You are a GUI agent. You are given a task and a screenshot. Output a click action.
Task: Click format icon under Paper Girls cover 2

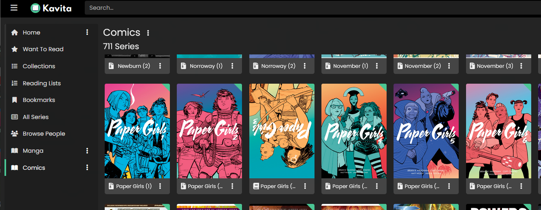[x=183, y=186]
